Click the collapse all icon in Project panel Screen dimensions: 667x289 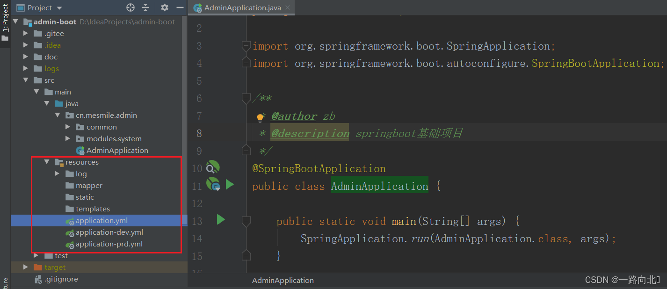[x=145, y=7]
